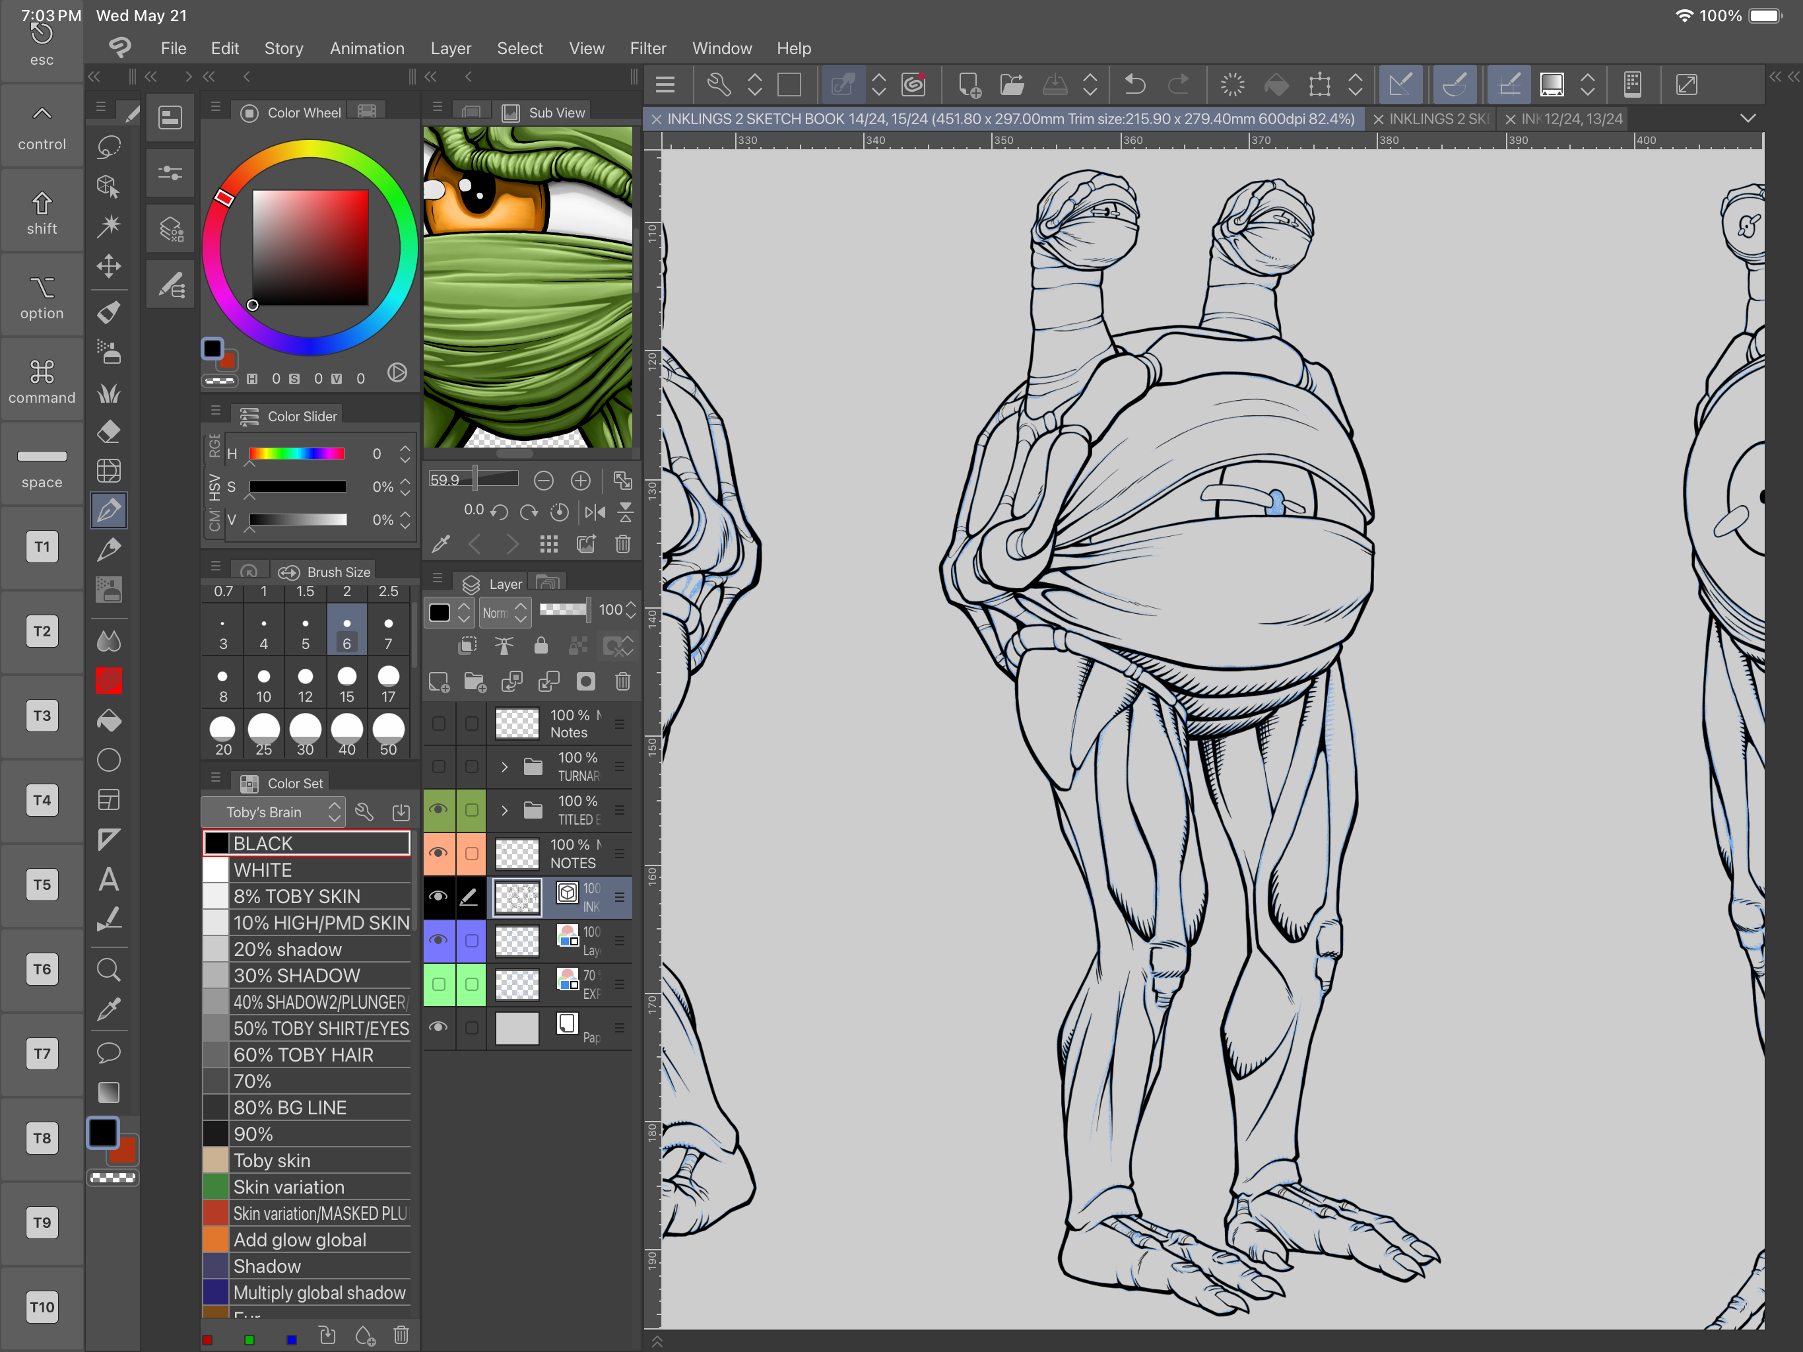Show the top Notes layer
Image resolution: width=1803 pixels, height=1352 pixels.
point(438,724)
